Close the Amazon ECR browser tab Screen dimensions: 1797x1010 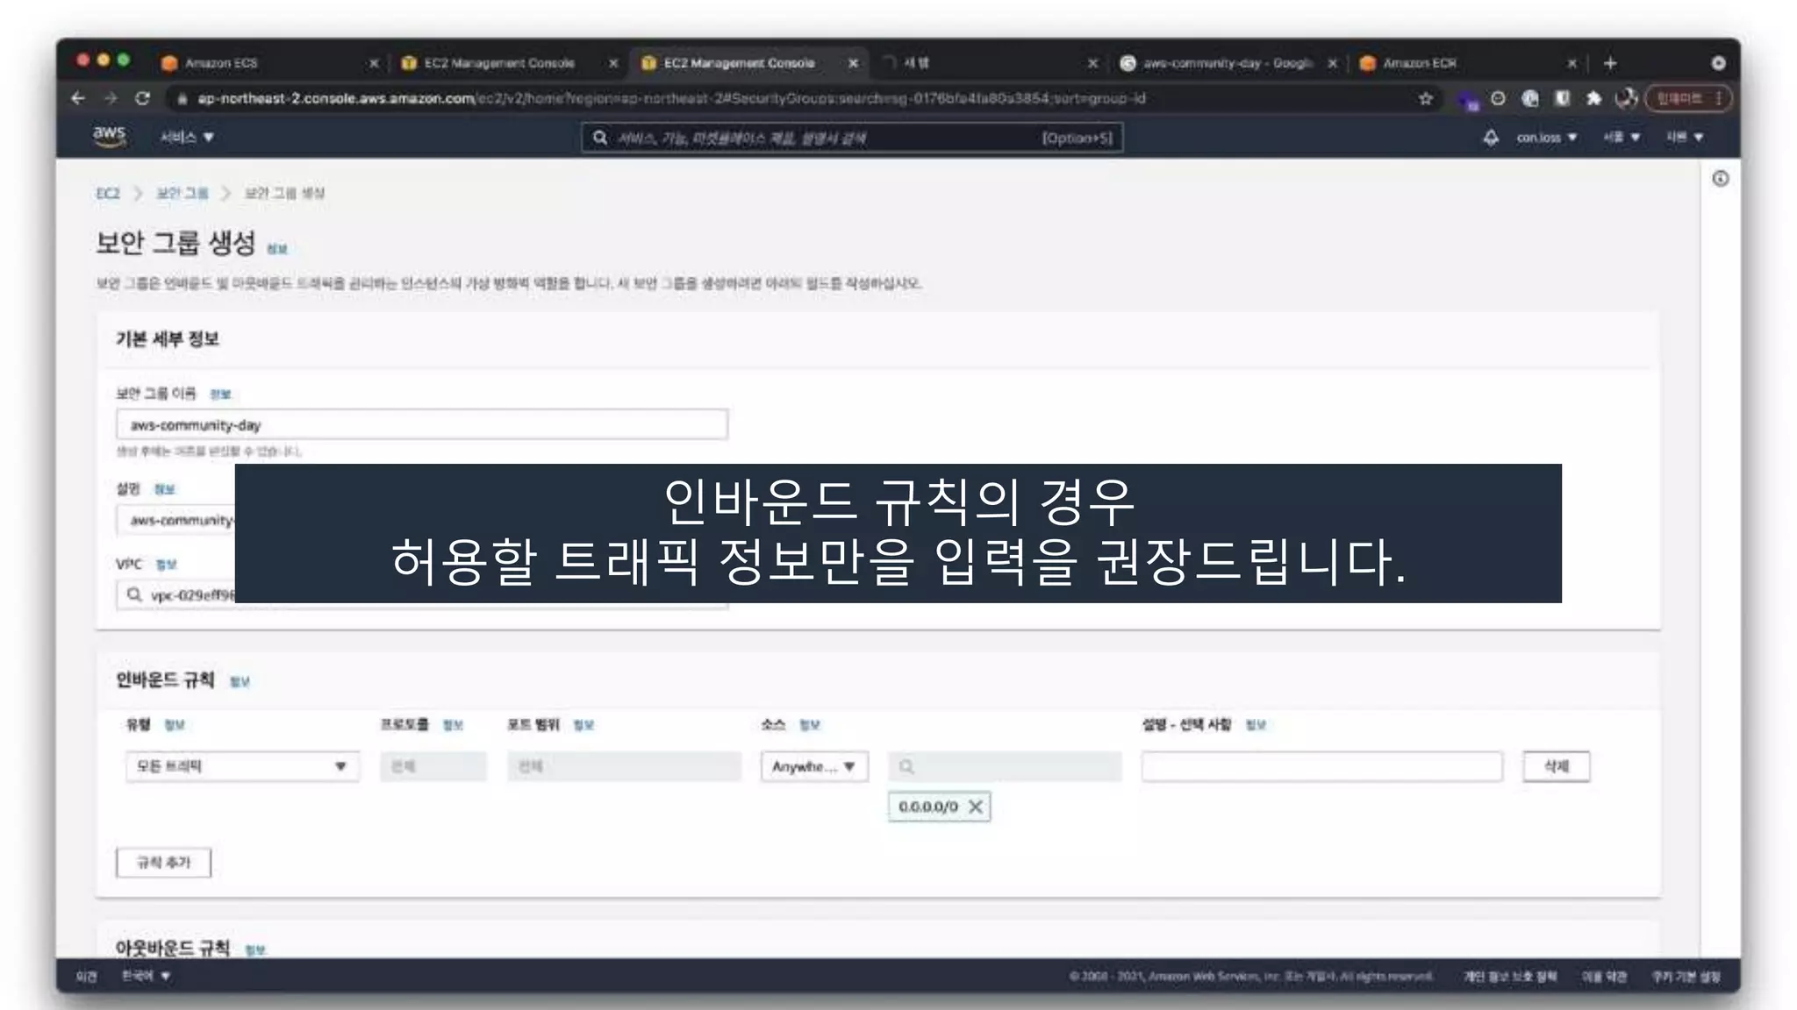(1571, 63)
